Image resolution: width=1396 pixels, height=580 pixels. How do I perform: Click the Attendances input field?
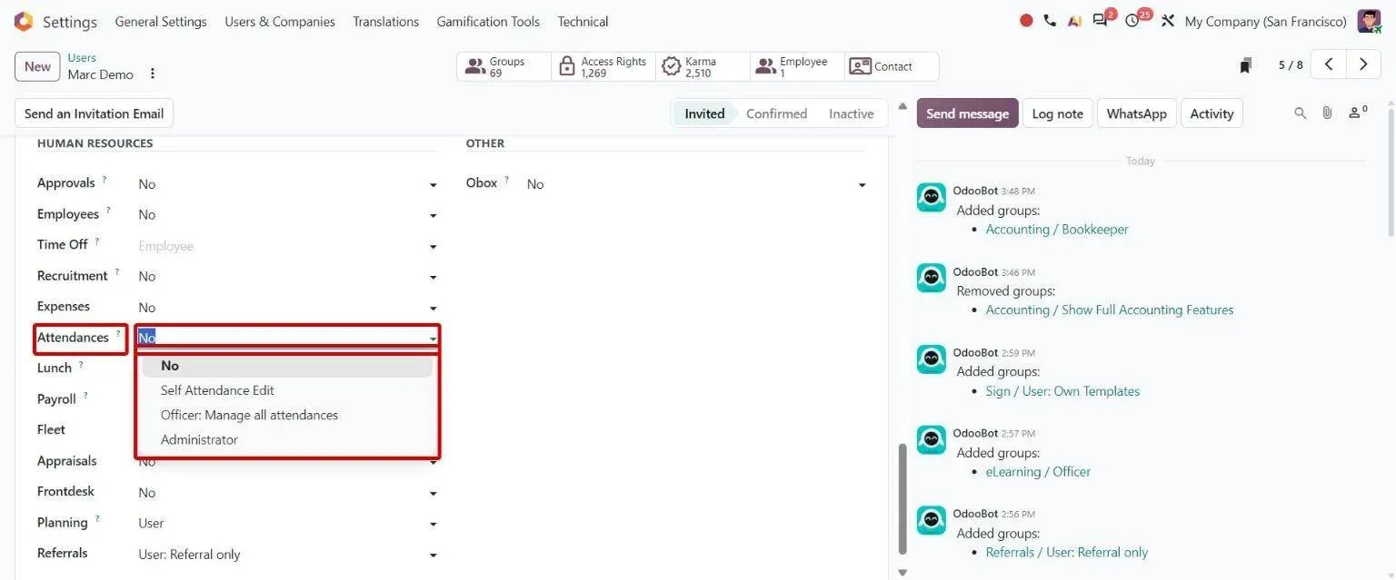287,338
